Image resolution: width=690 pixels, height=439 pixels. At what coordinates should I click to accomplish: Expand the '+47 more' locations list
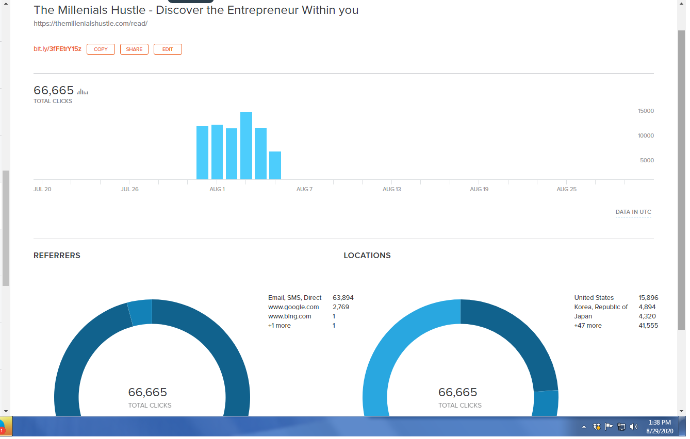587,326
